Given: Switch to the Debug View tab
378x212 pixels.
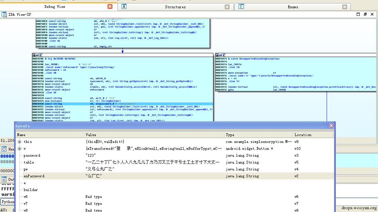Looking at the screenshot, I should coord(55,7).
